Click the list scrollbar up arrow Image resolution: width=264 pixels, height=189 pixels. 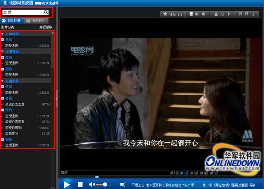53,33
